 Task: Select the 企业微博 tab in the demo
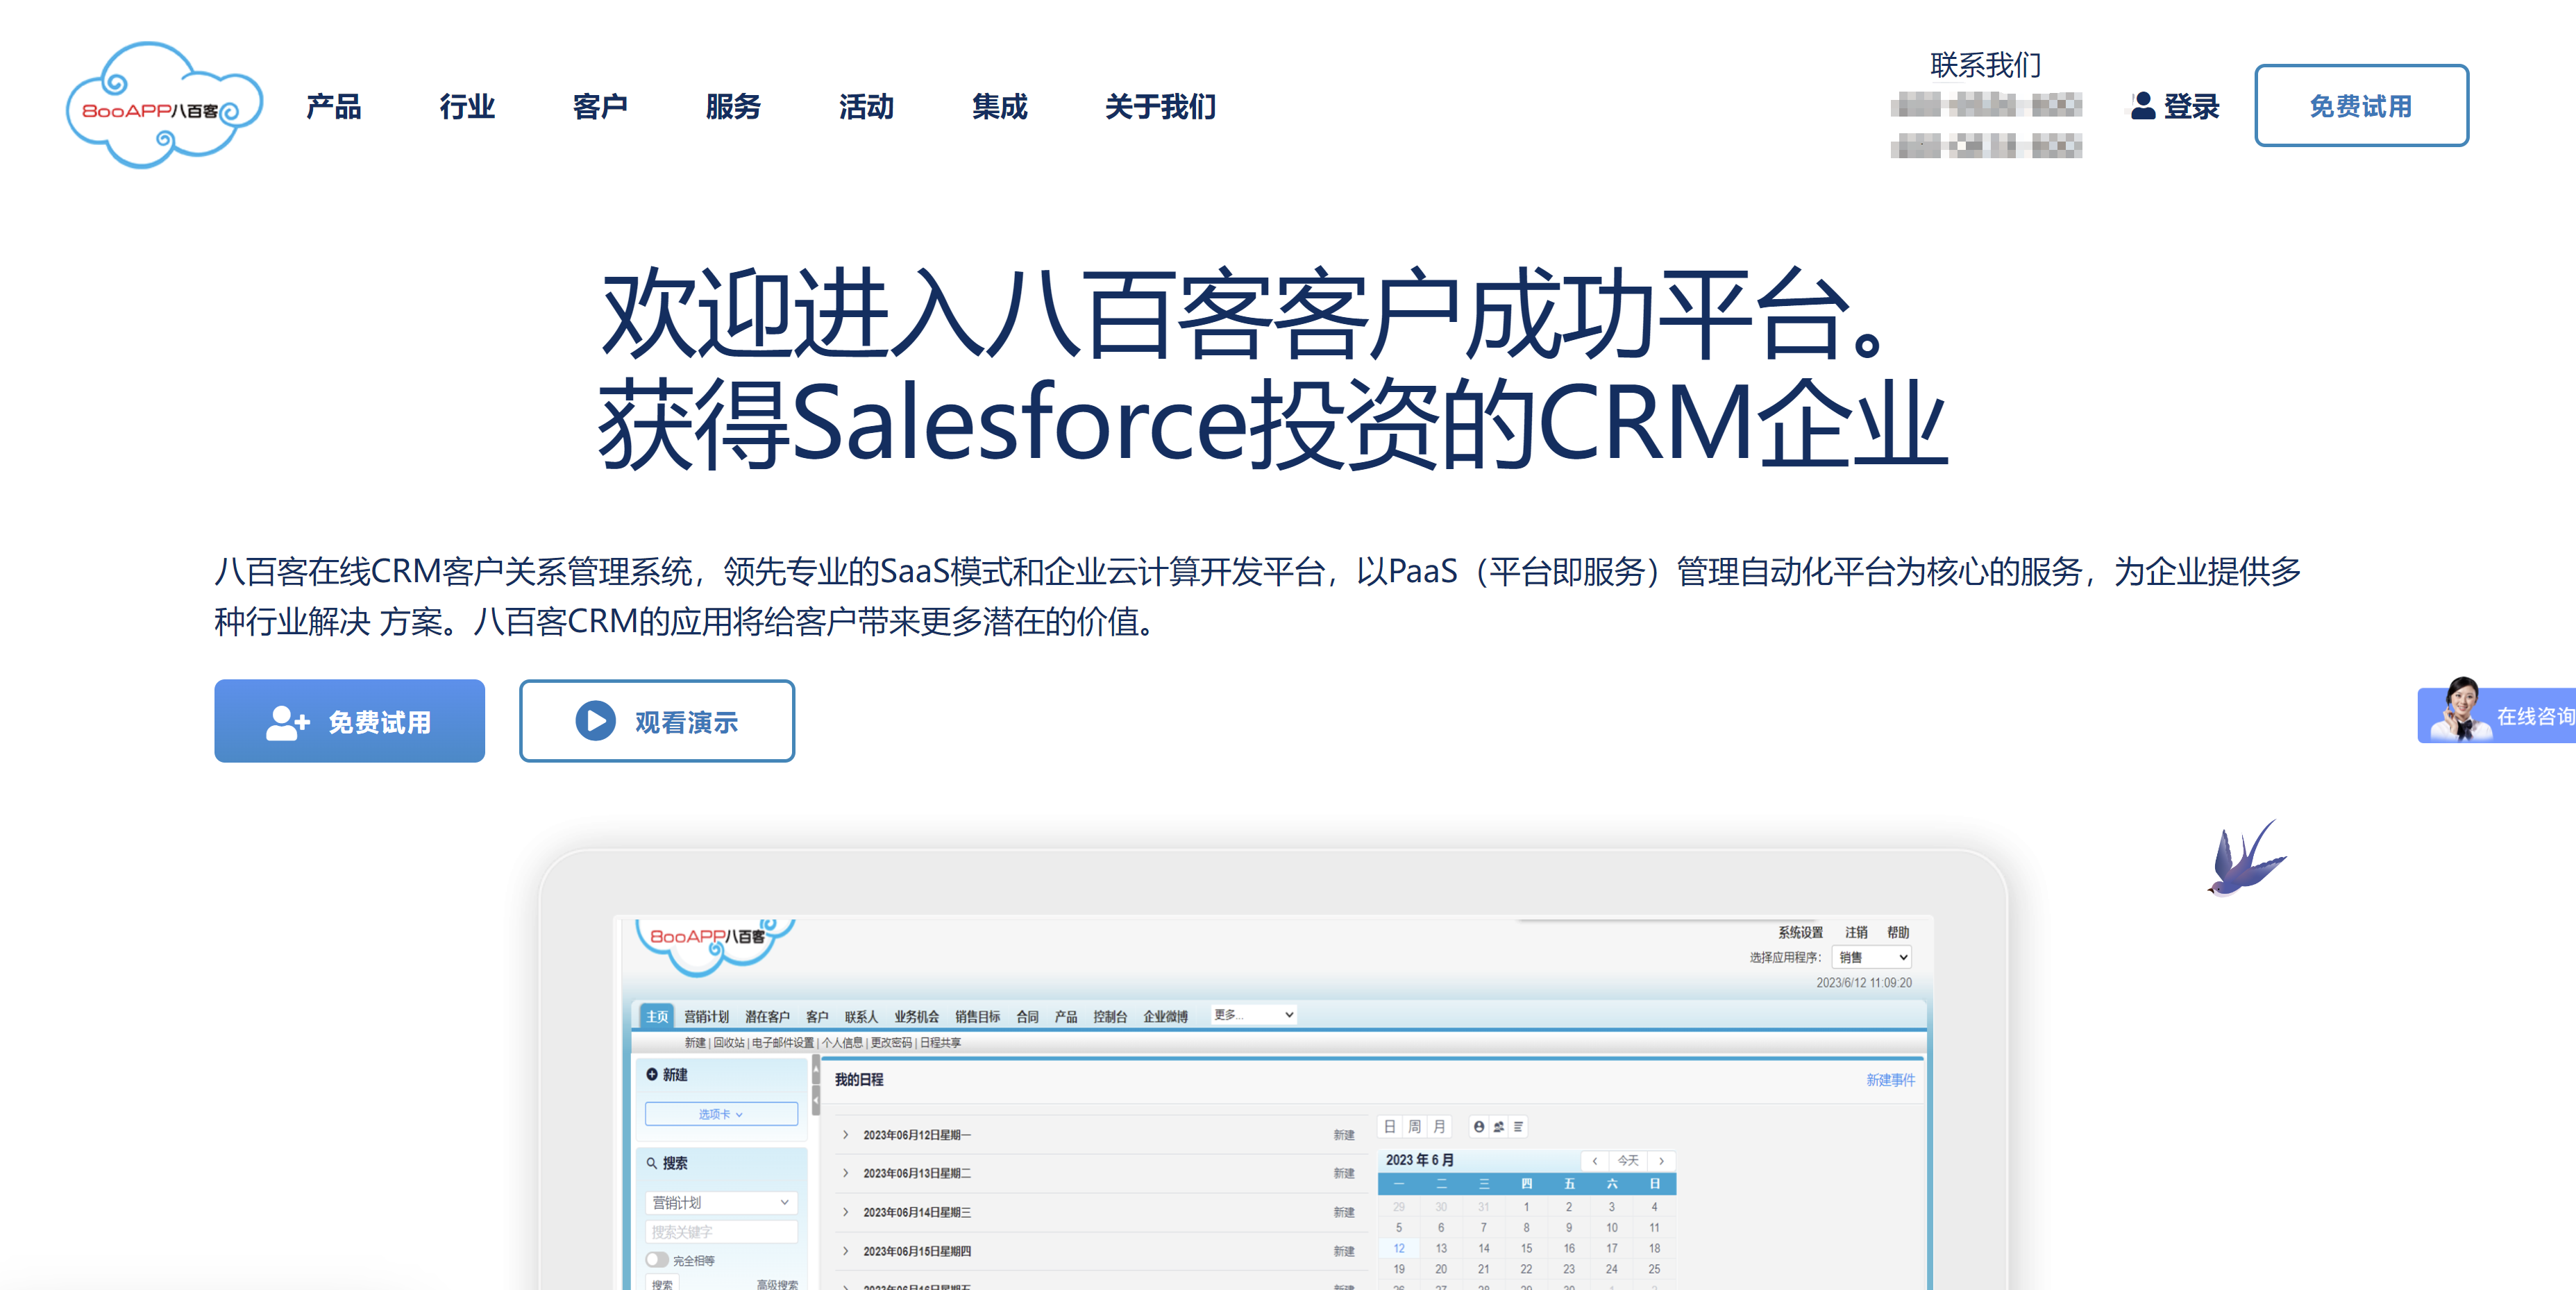pyautogui.click(x=1165, y=1016)
